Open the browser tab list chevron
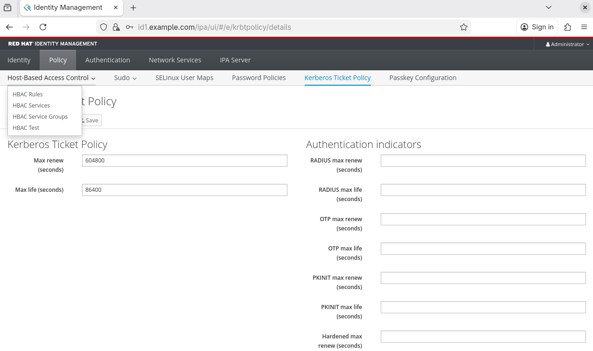The height and width of the screenshot is (351, 593). 549,7
